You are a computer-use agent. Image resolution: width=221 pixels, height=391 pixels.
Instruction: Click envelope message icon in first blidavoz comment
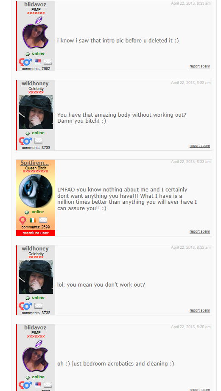click(x=48, y=62)
